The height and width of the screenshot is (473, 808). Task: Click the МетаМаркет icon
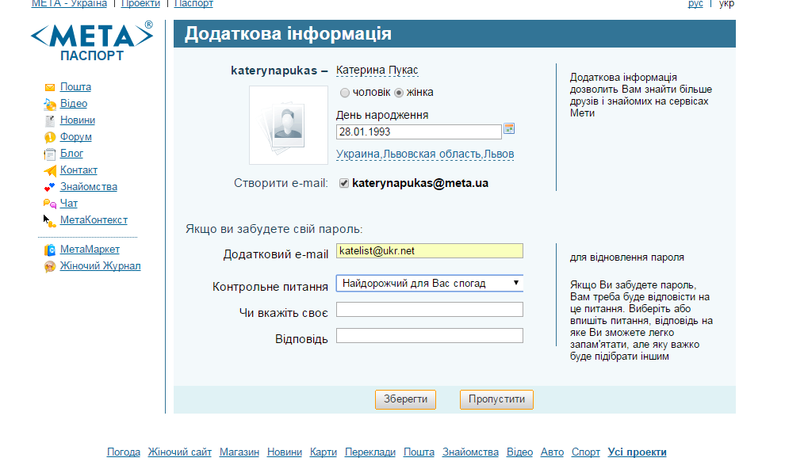tap(50, 250)
